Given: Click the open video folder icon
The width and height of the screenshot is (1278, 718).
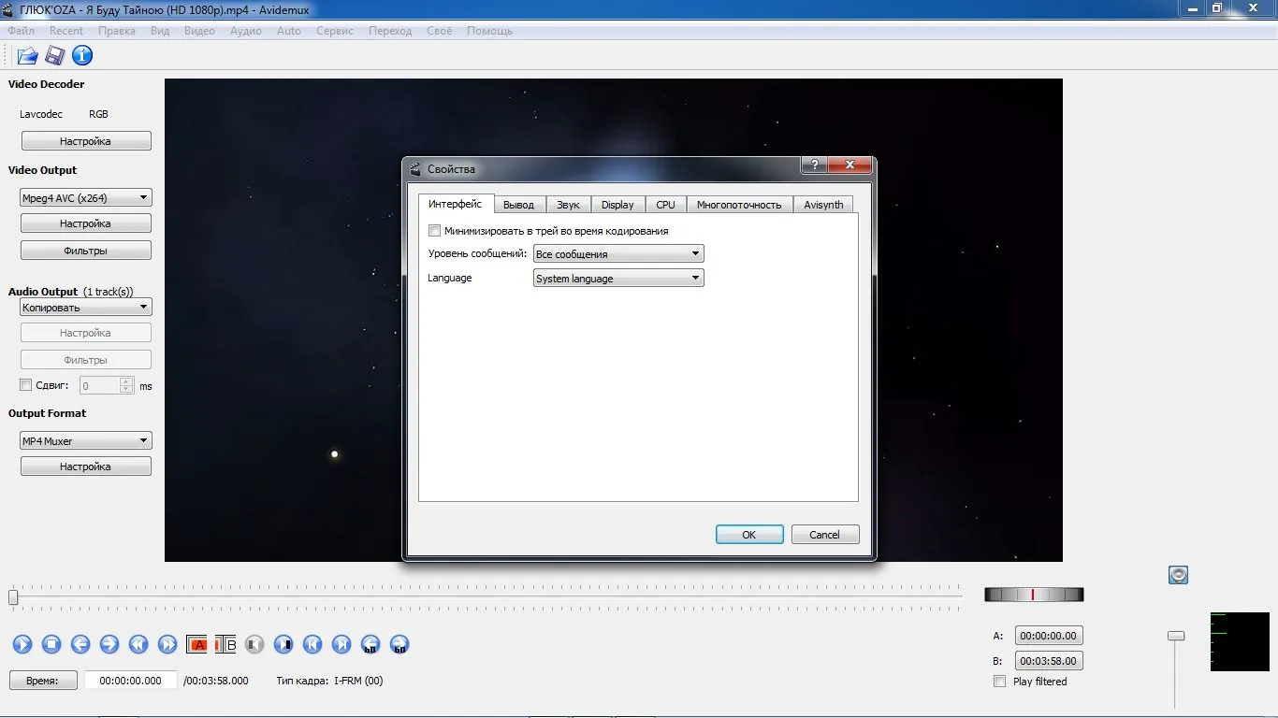Looking at the screenshot, I should click(x=27, y=56).
